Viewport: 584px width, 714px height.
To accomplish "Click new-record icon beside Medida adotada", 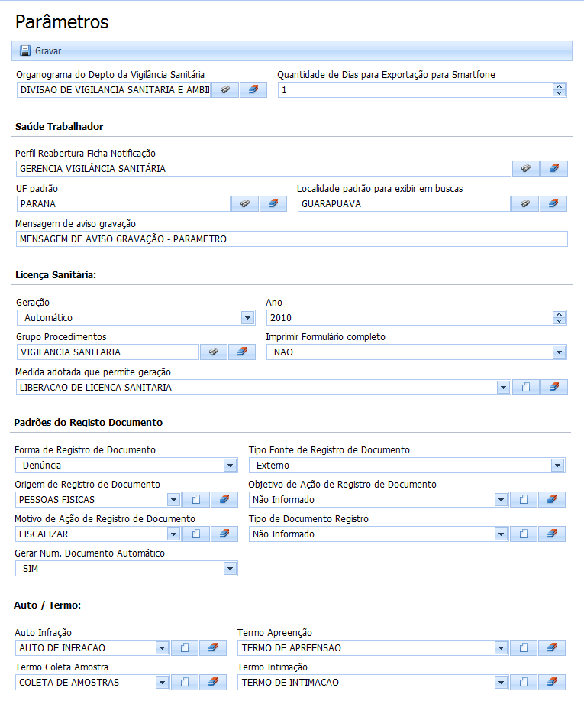I will pyautogui.click(x=526, y=387).
